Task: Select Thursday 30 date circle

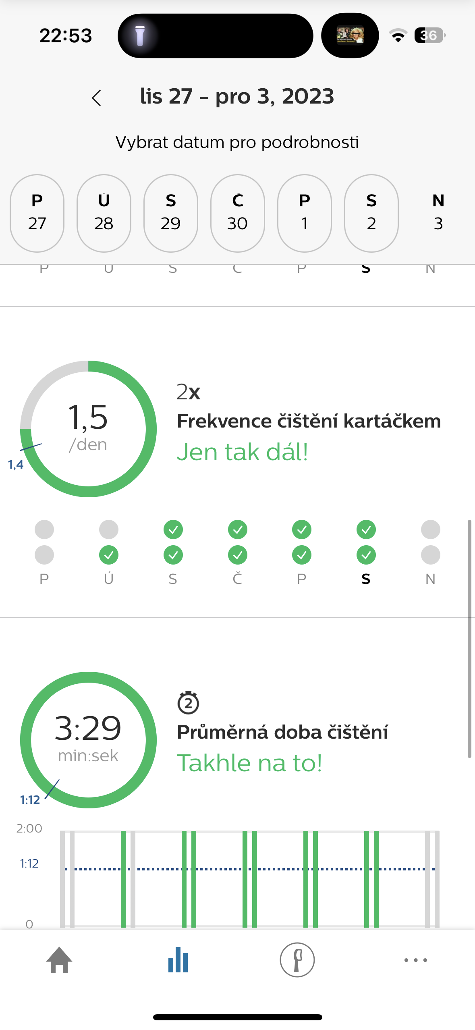Action: coord(238,213)
